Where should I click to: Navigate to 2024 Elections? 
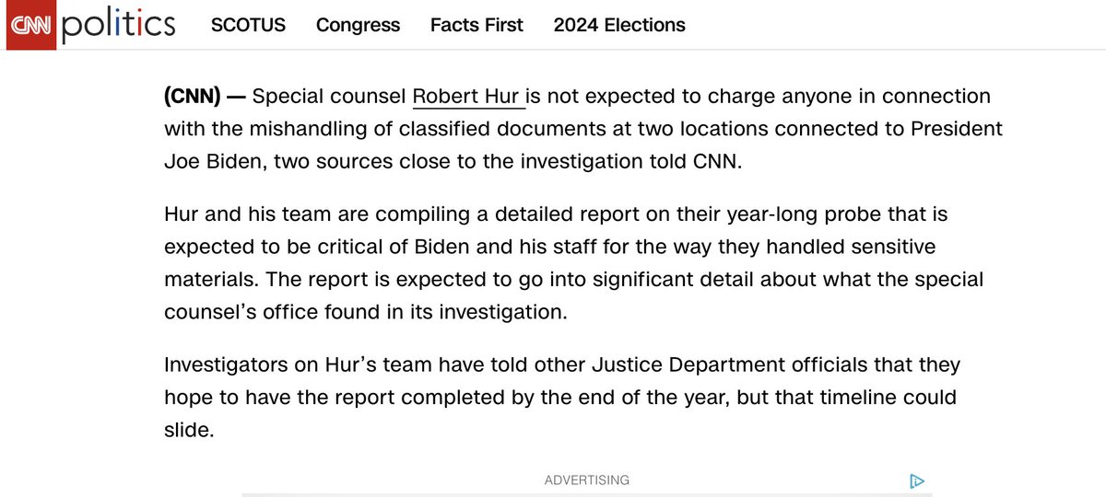[619, 26]
